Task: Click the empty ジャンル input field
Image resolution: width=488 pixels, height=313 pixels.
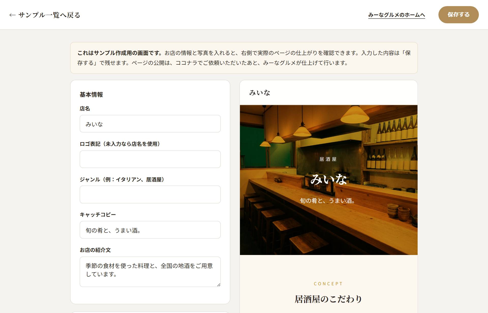Action: click(x=150, y=194)
